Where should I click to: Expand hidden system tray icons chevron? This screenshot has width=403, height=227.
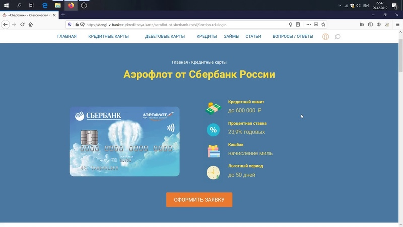[340, 5]
